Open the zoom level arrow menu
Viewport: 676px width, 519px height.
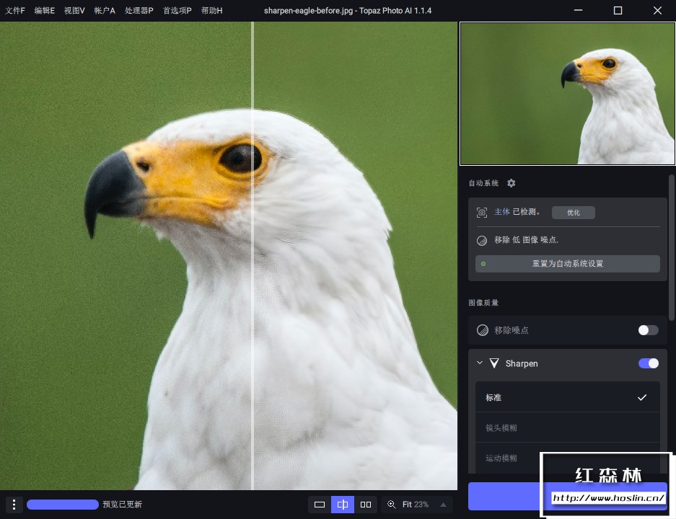443,505
